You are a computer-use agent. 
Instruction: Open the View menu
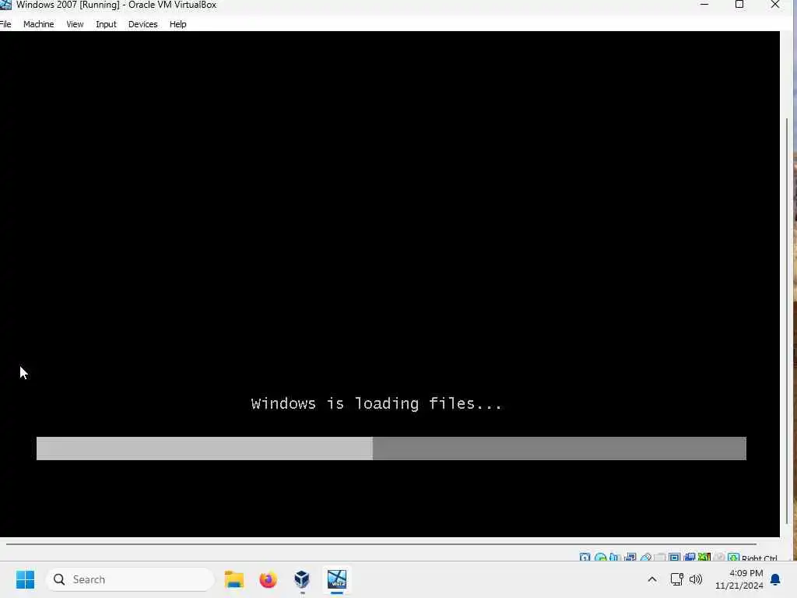point(75,24)
